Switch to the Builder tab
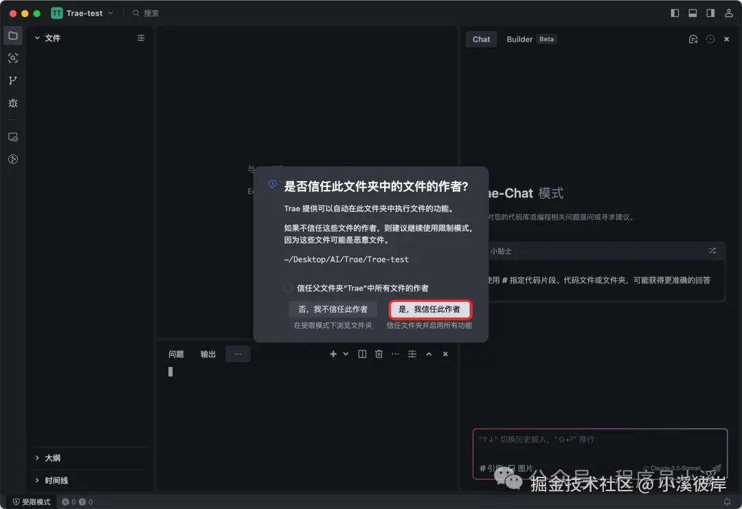This screenshot has width=742, height=509. pos(520,39)
